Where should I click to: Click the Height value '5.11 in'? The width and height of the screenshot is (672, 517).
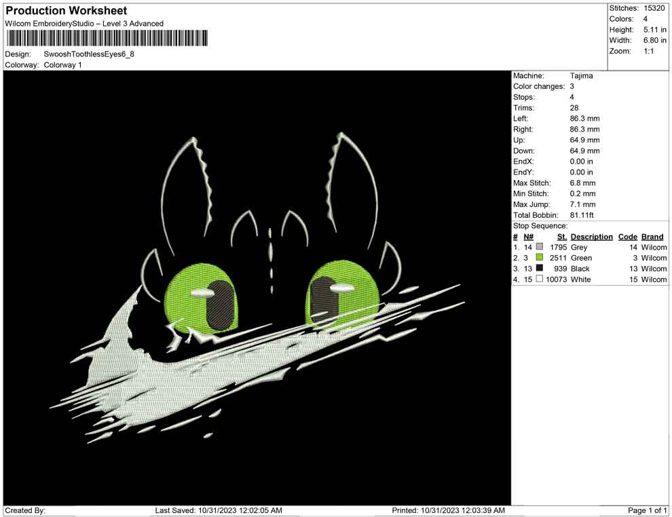[654, 30]
